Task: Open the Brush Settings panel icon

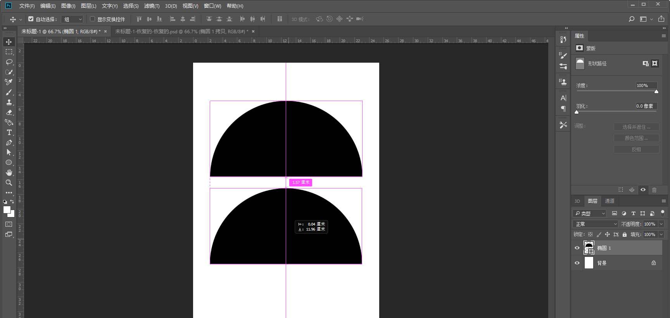Action: [x=563, y=56]
